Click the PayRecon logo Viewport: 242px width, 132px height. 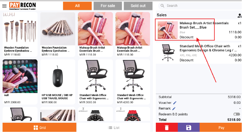23,6
